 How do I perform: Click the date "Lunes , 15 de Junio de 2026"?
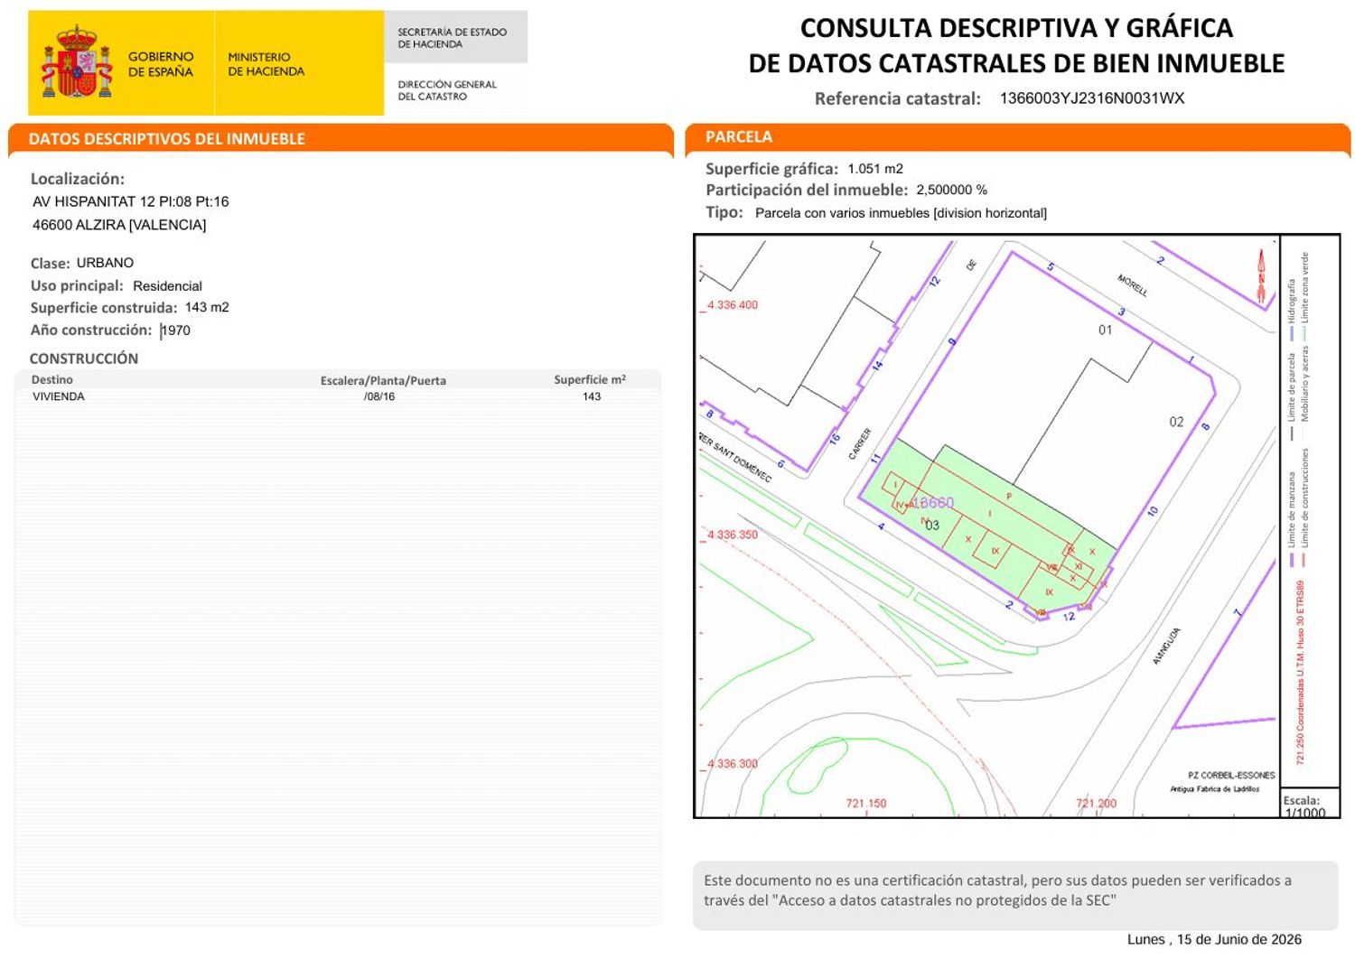(1214, 940)
